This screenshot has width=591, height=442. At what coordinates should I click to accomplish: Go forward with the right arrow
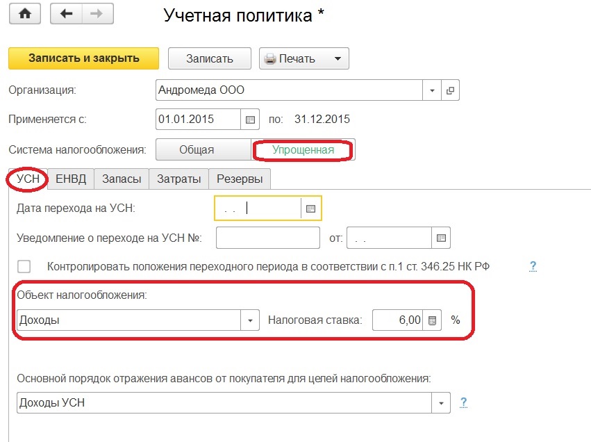tap(98, 15)
